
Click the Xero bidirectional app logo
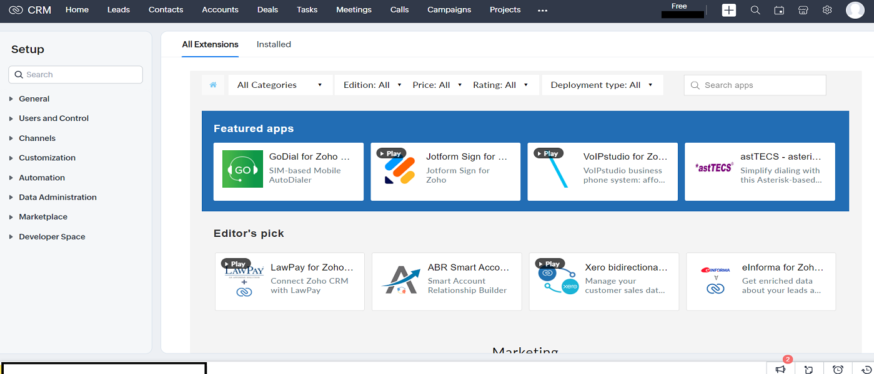558,279
